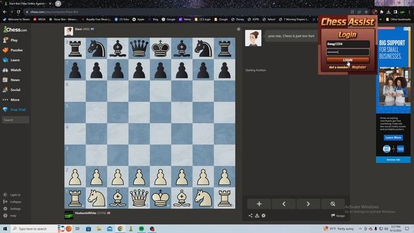Screen dimensions: 414x233
Task: Open the Register link
Action: click(x=359, y=67)
